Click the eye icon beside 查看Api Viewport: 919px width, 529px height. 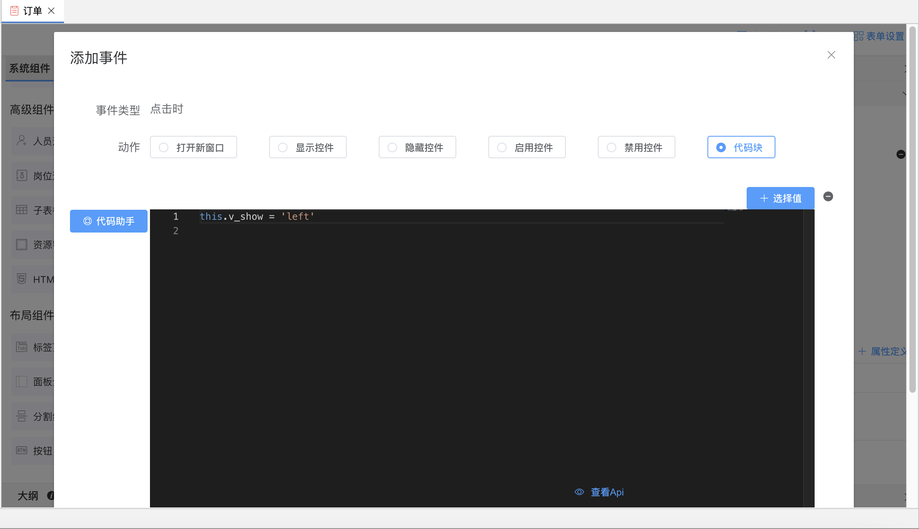click(579, 492)
